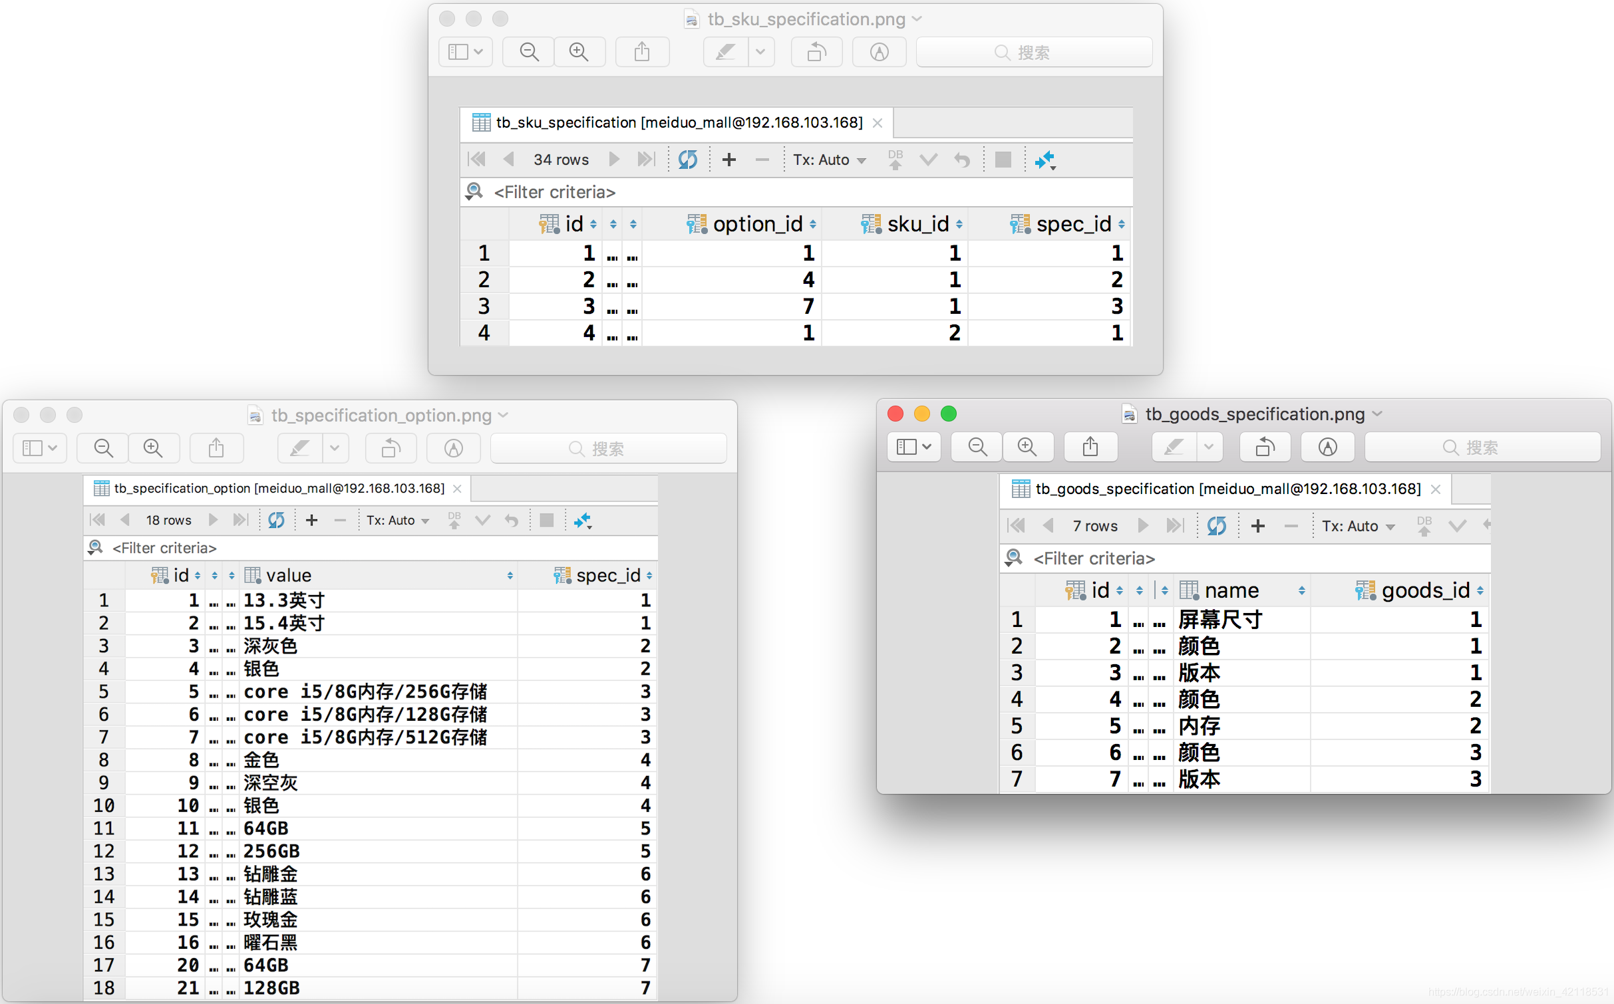This screenshot has width=1614, height=1004.
Task: Zoom out in tb_goods_specification.png window
Action: coord(977,447)
